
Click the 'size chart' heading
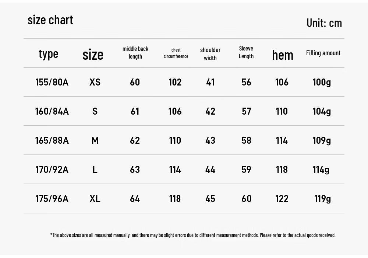pos(50,20)
